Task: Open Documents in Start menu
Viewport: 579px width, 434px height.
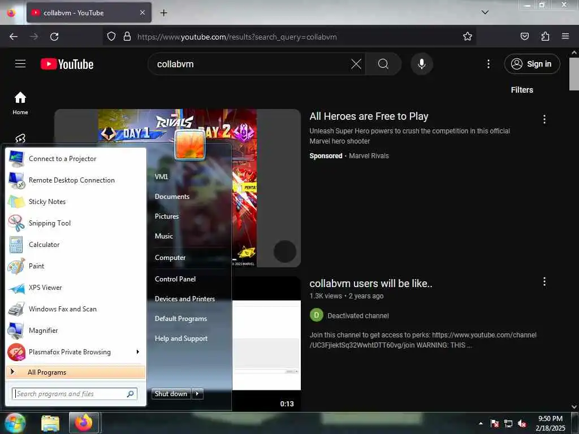Action: point(172,196)
